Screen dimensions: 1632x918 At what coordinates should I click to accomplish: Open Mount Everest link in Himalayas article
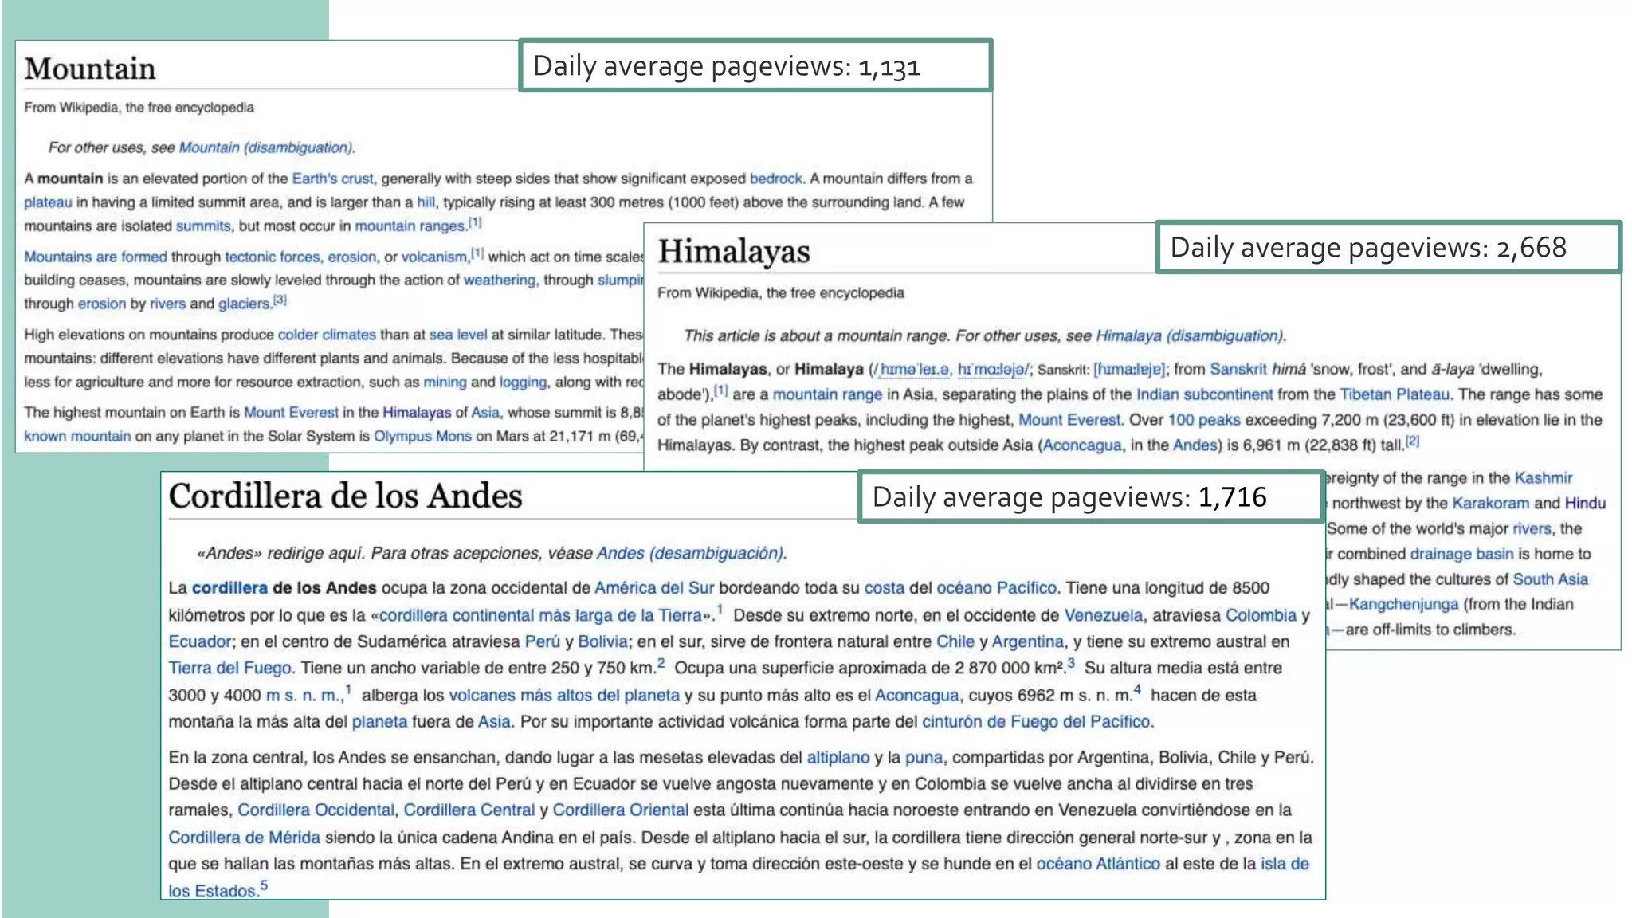point(1069,420)
